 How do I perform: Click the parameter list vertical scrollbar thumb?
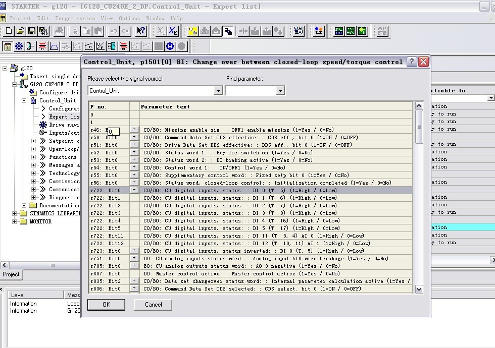(419, 127)
